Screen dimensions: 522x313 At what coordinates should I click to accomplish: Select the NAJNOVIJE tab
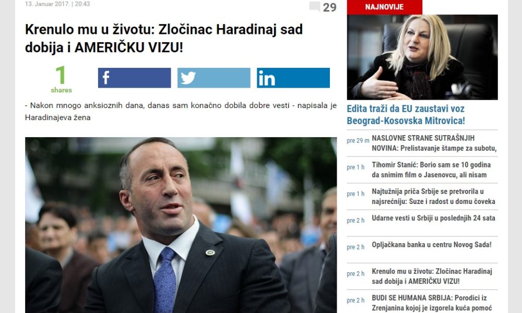coord(385,7)
